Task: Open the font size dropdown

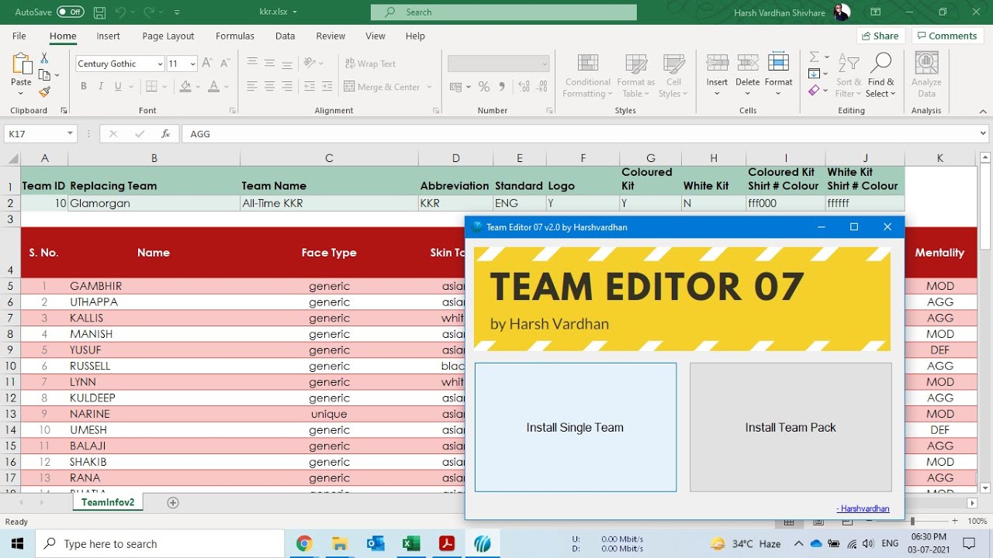Action: (x=192, y=64)
